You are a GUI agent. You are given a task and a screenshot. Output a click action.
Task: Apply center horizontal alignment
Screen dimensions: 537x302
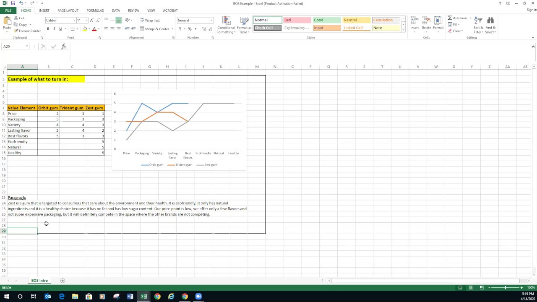112,29
